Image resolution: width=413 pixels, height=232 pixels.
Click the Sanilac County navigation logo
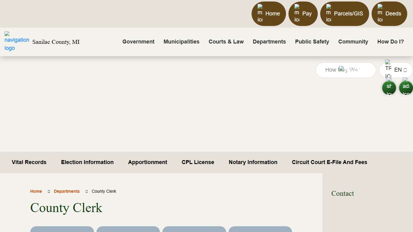tap(17, 41)
